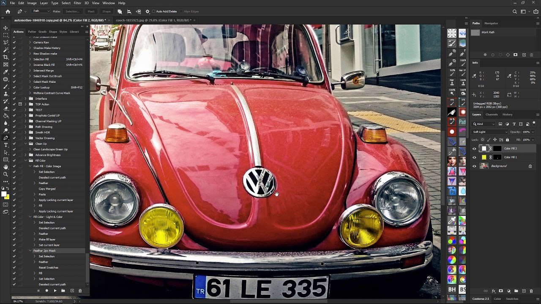The height and width of the screenshot is (304, 541).
Task: Delete the selected action with trash icon
Action: pyautogui.click(x=80, y=290)
